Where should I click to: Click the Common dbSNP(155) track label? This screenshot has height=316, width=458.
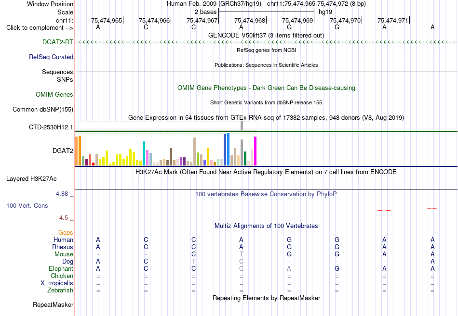(x=42, y=109)
